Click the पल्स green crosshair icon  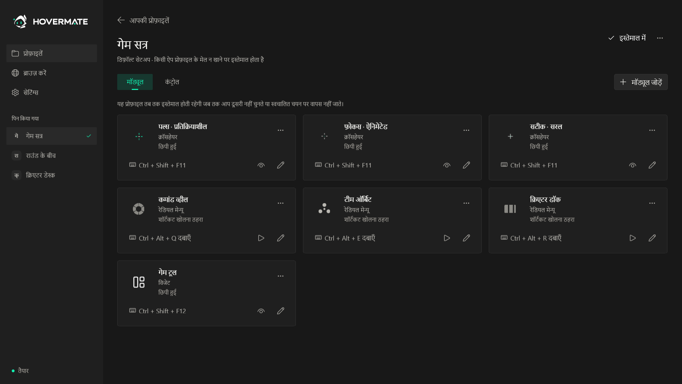point(139,136)
